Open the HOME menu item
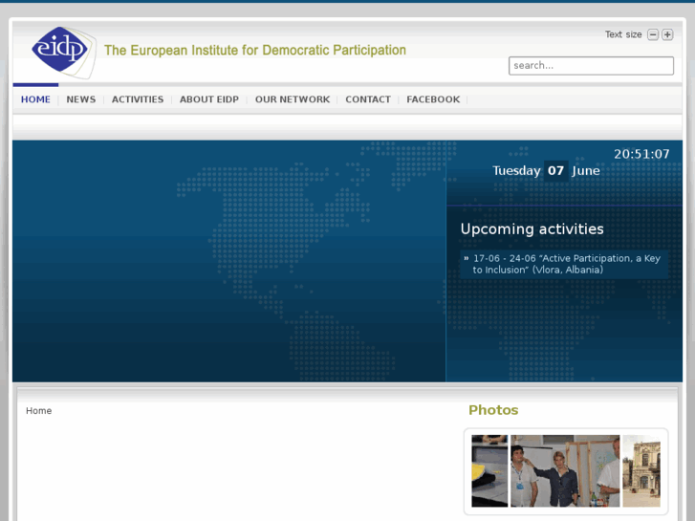695x521 pixels. click(x=35, y=99)
